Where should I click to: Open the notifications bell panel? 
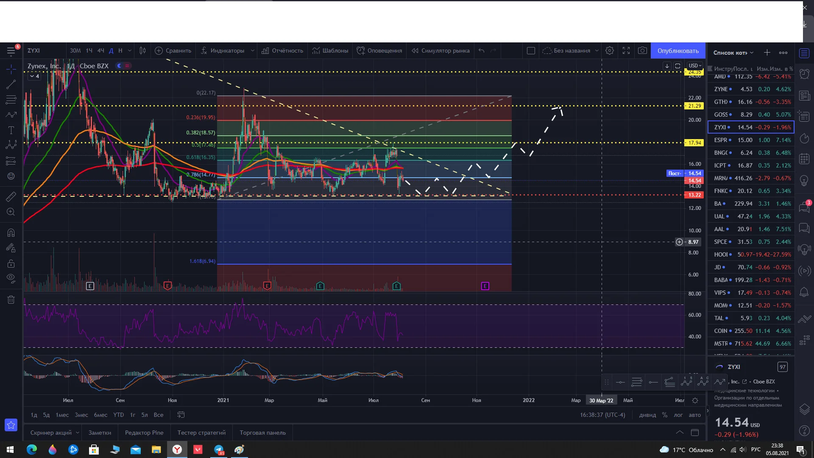point(804,292)
